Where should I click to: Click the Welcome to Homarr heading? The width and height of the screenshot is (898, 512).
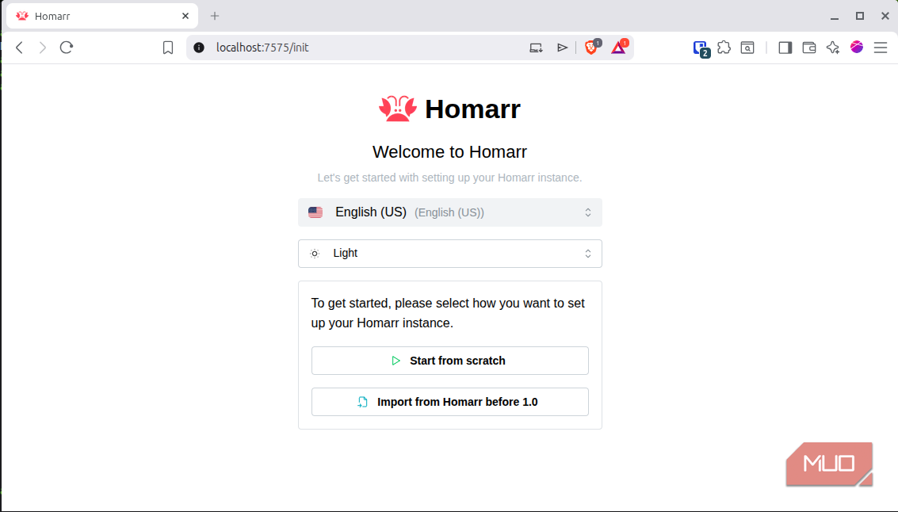pyautogui.click(x=449, y=151)
